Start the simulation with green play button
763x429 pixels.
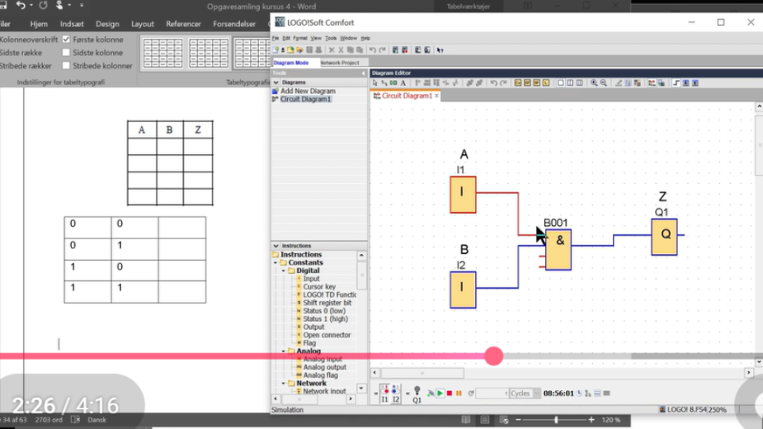[440, 393]
